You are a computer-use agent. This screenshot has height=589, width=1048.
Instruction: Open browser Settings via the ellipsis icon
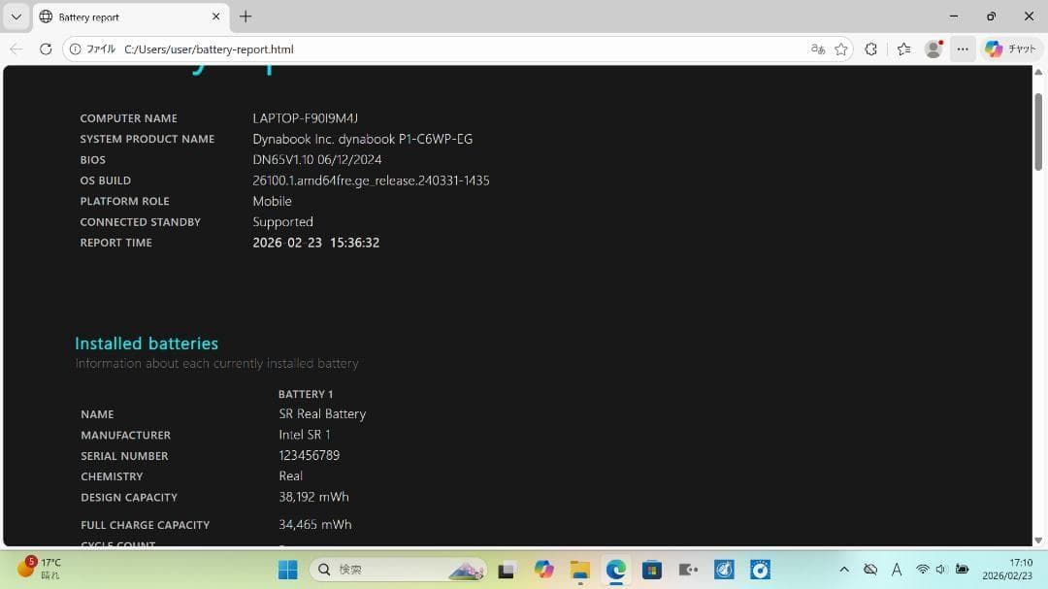(x=963, y=49)
